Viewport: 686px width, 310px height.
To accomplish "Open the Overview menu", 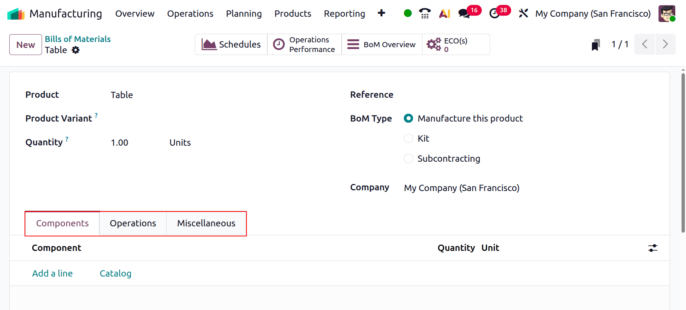I will click(135, 14).
